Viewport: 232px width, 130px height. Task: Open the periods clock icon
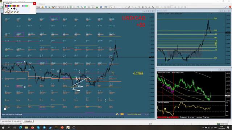101,7
